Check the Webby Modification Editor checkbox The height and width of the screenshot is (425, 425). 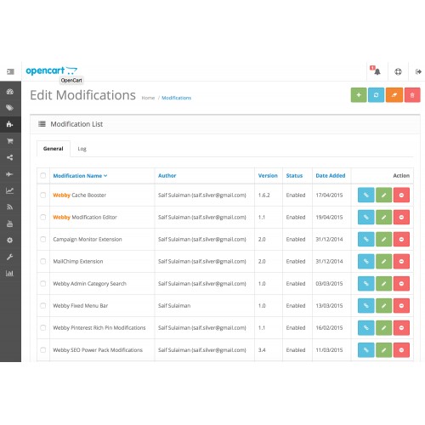point(43,217)
